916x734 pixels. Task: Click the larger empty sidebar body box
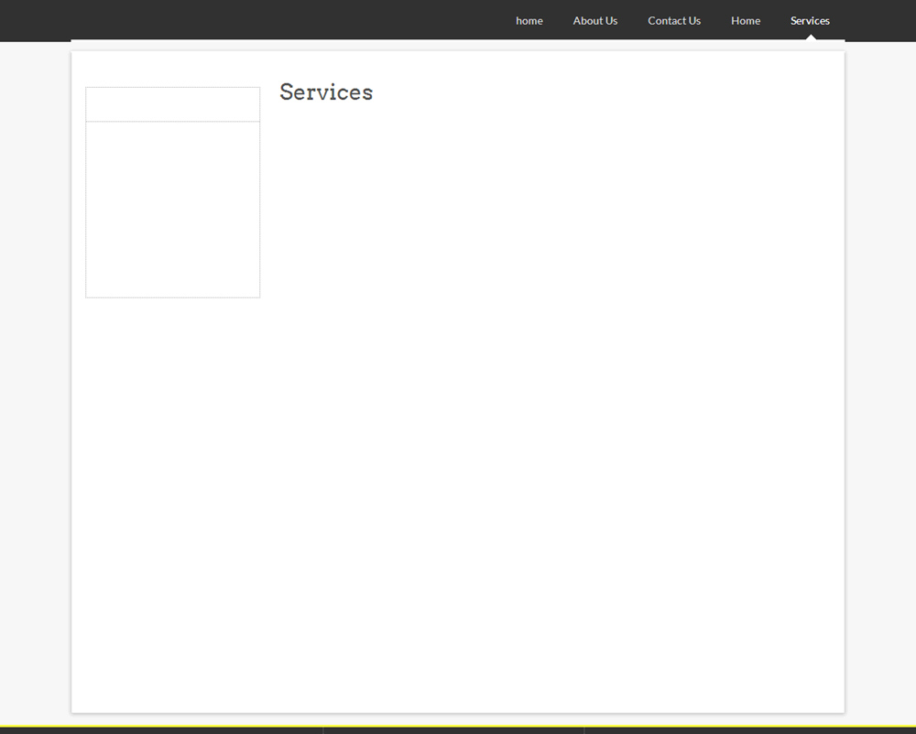(x=173, y=210)
